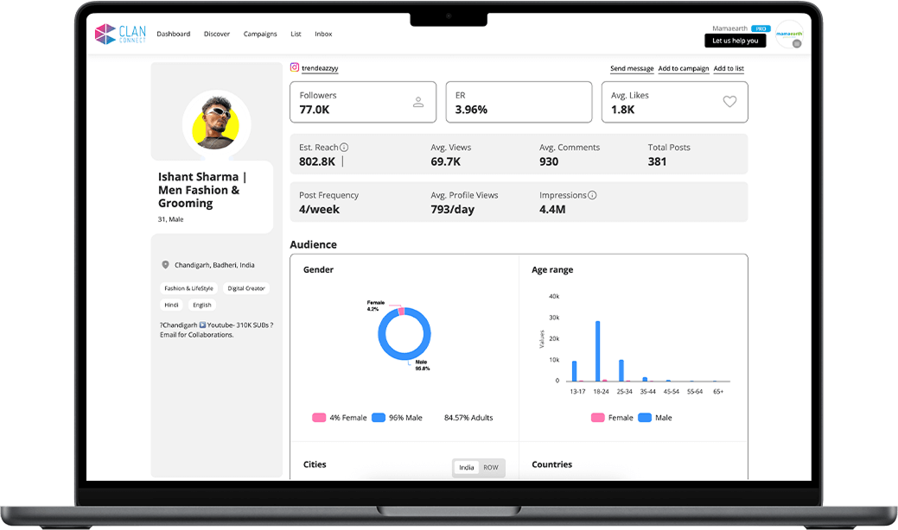Click Add to campaign link
898x530 pixels.
pyautogui.click(x=684, y=68)
